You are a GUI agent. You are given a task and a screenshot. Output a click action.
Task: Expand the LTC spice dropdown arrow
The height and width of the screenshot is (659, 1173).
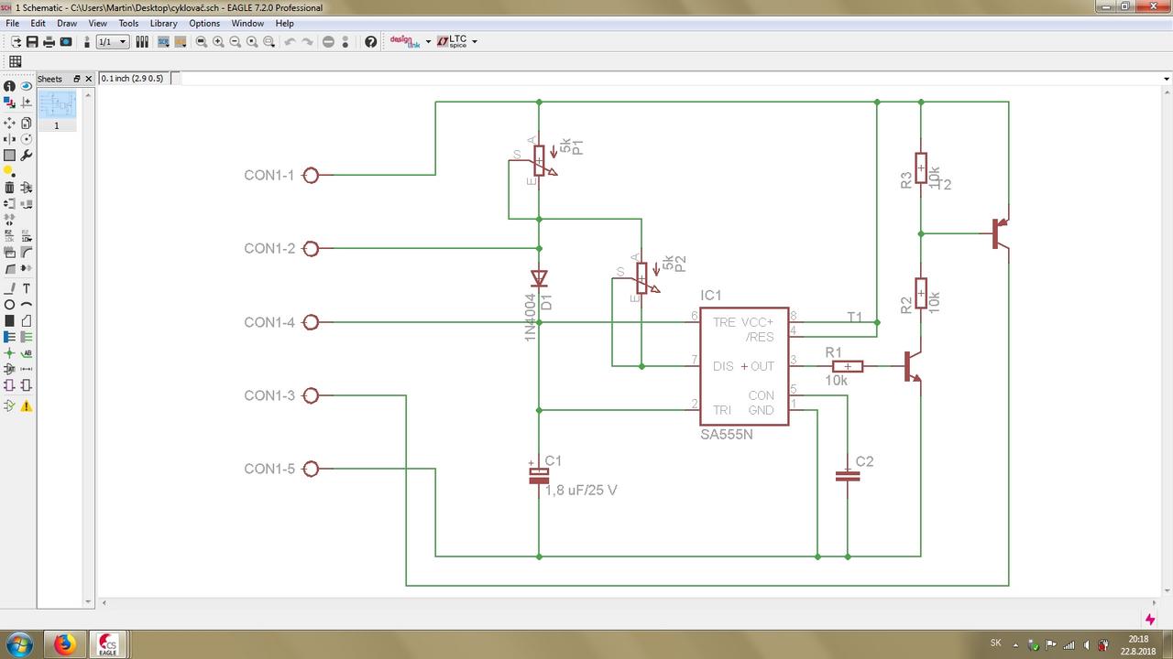(x=474, y=42)
